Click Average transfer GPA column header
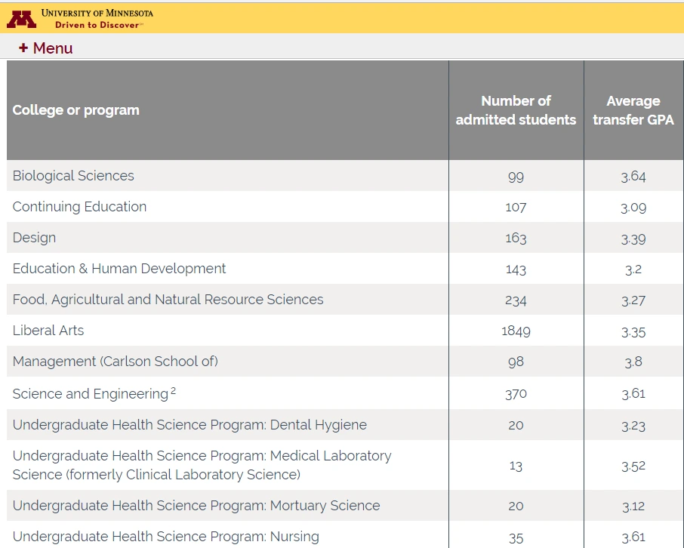 coord(633,110)
